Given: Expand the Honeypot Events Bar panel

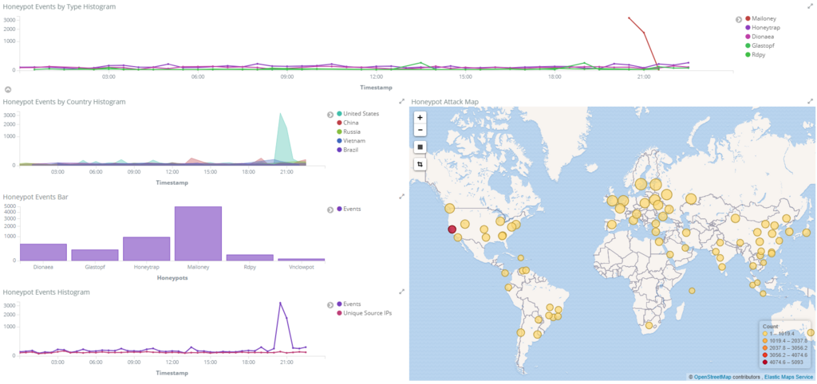Looking at the screenshot, I should click(402, 196).
